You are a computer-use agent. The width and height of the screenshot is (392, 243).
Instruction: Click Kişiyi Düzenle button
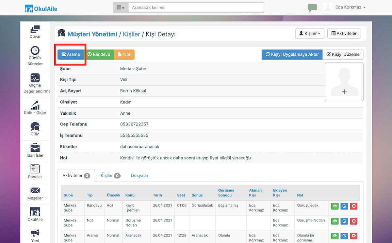pos(343,54)
